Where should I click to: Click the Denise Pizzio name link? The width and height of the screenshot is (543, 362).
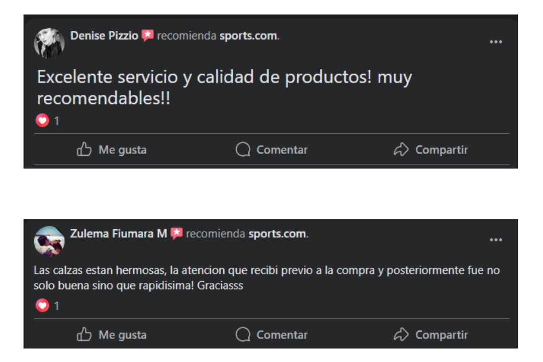pos(104,36)
